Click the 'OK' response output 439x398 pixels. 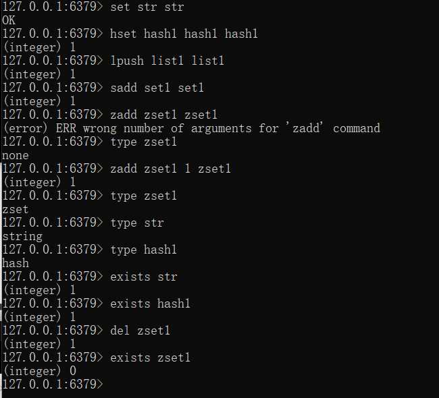point(9,20)
